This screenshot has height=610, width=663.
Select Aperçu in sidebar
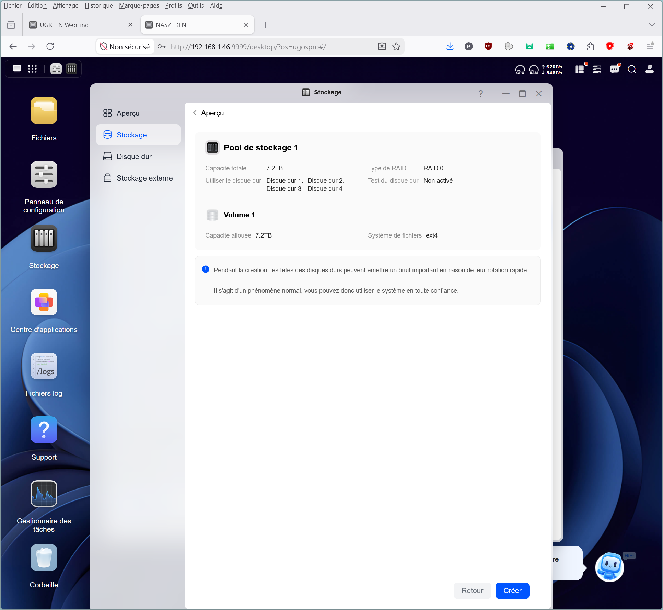pyautogui.click(x=138, y=113)
